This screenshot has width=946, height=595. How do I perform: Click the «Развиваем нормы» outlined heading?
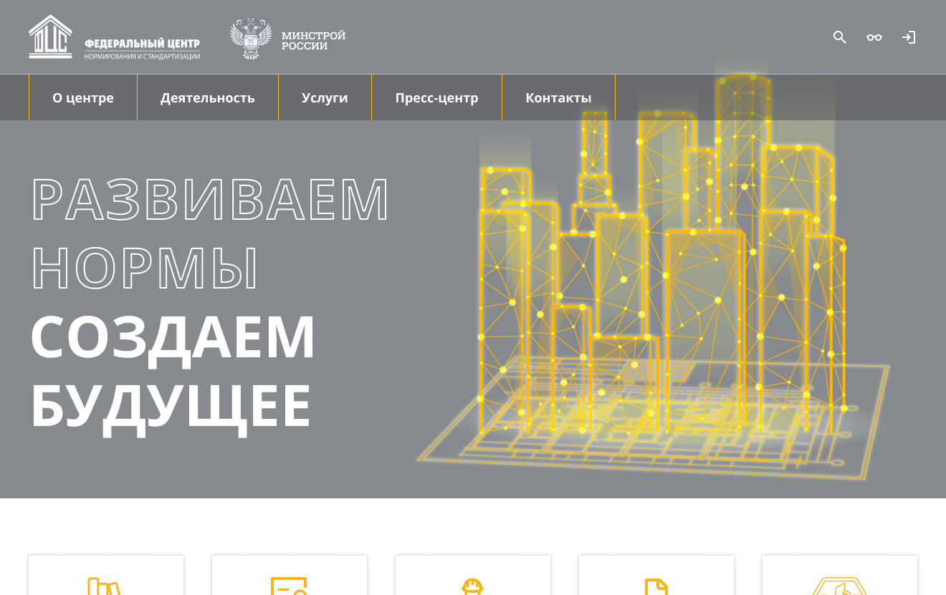[x=209, y=233]
